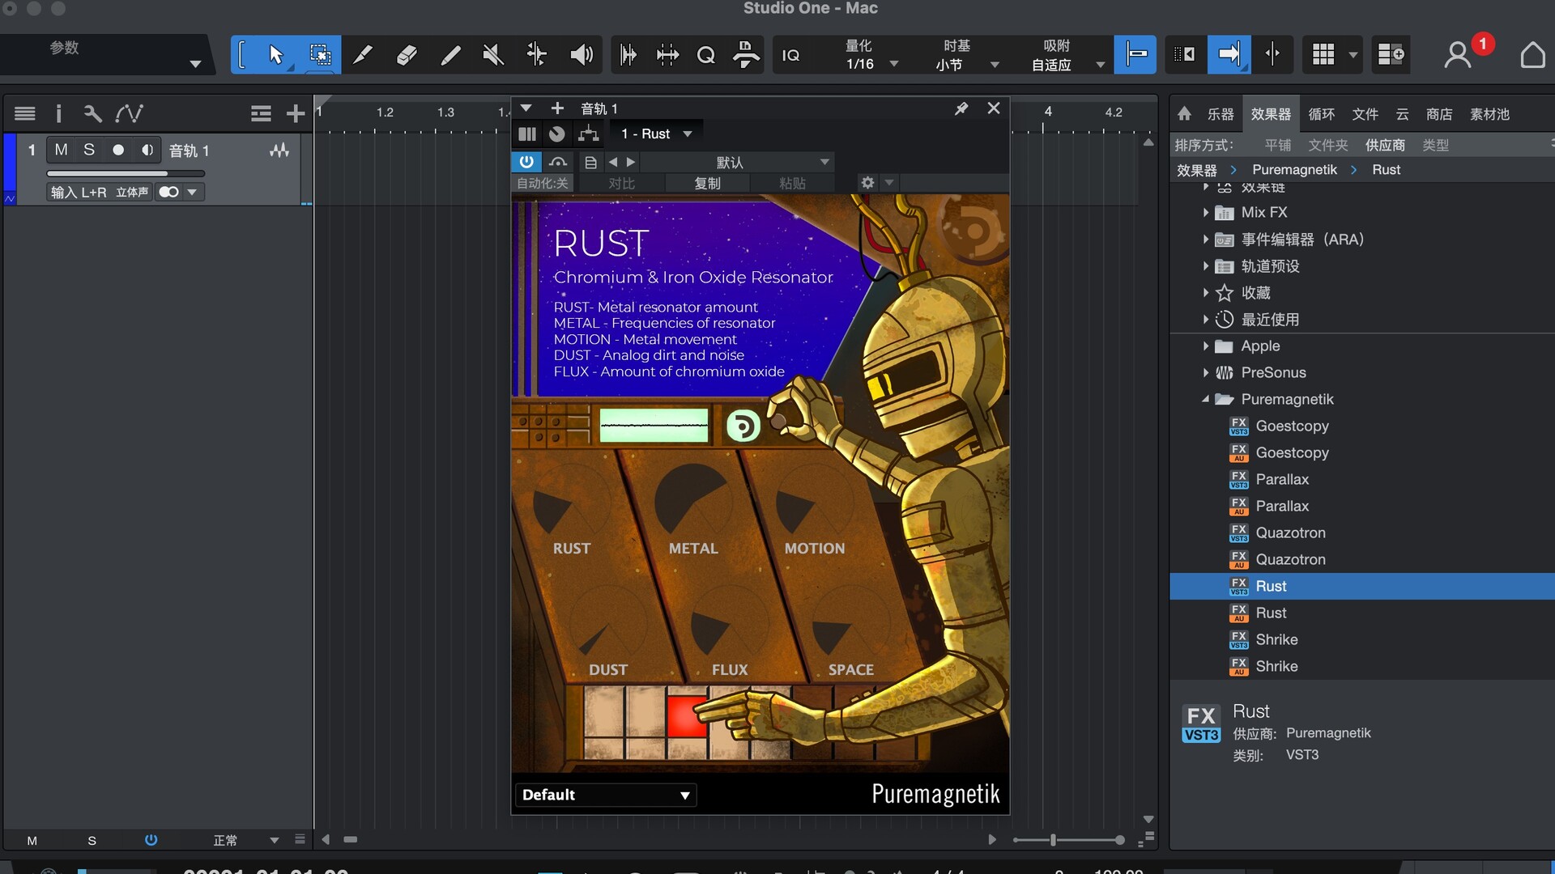Image resolution: width=1555 pixels, height=874 pixels.
Task: Adjust the METAL knob
Action: (x=692, y=502)
